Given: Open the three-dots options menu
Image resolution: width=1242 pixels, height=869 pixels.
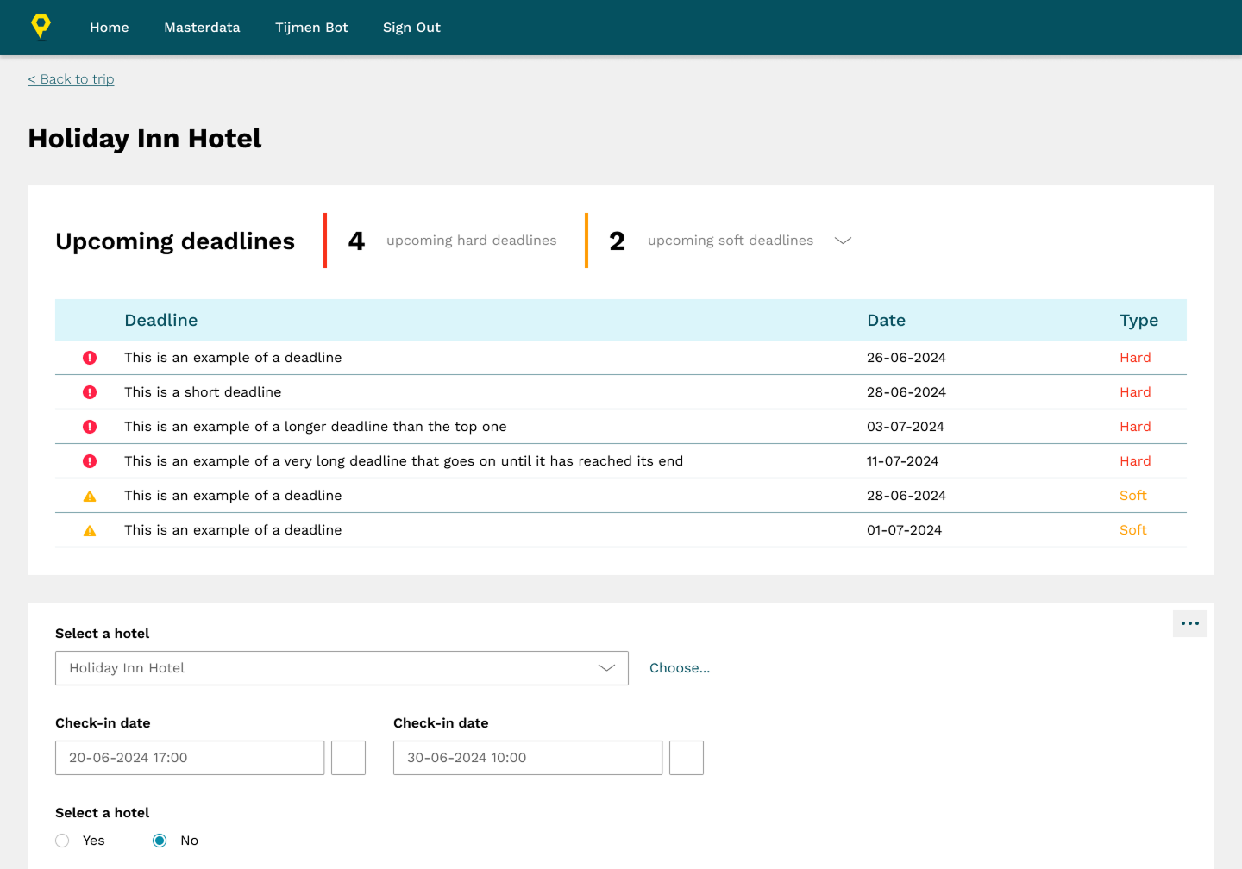Looking at the screenshot, I should 1190,623.
